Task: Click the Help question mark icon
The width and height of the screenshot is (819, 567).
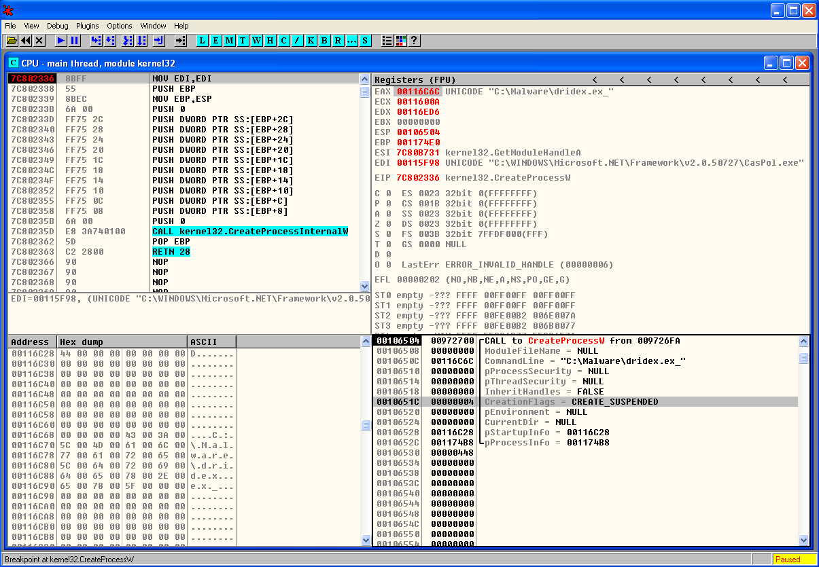Action: (413, 41)
